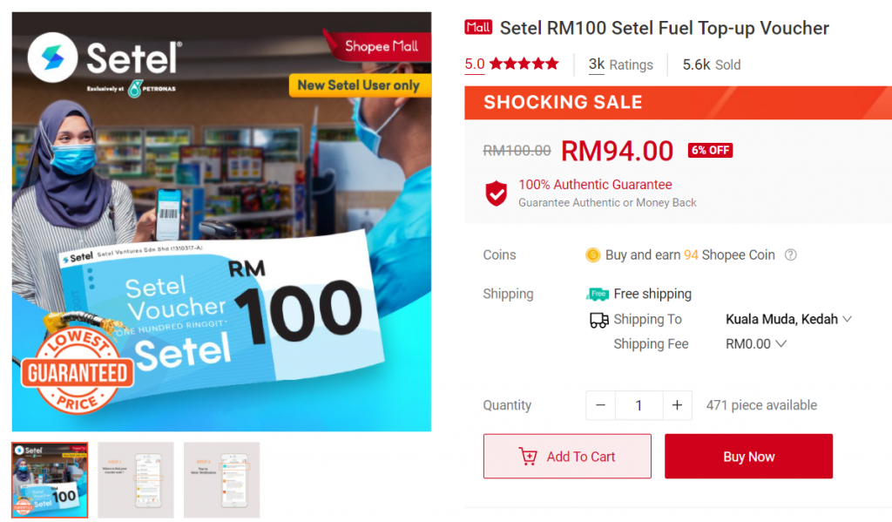Click the quantity number input field
The height and width of the screenshot is (522, 892).
tap(639, 405)
